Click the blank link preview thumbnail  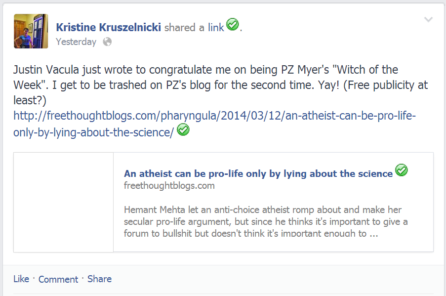point(64,202)
